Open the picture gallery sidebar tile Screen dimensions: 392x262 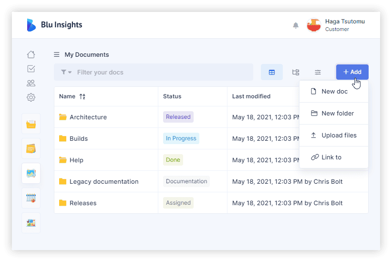point(31,173)
